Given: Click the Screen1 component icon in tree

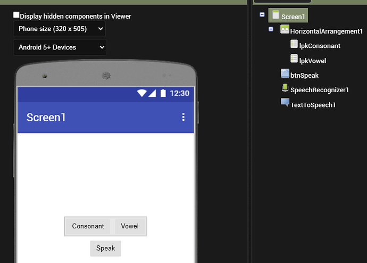Looking at the screenshot, I should (276, 15).
